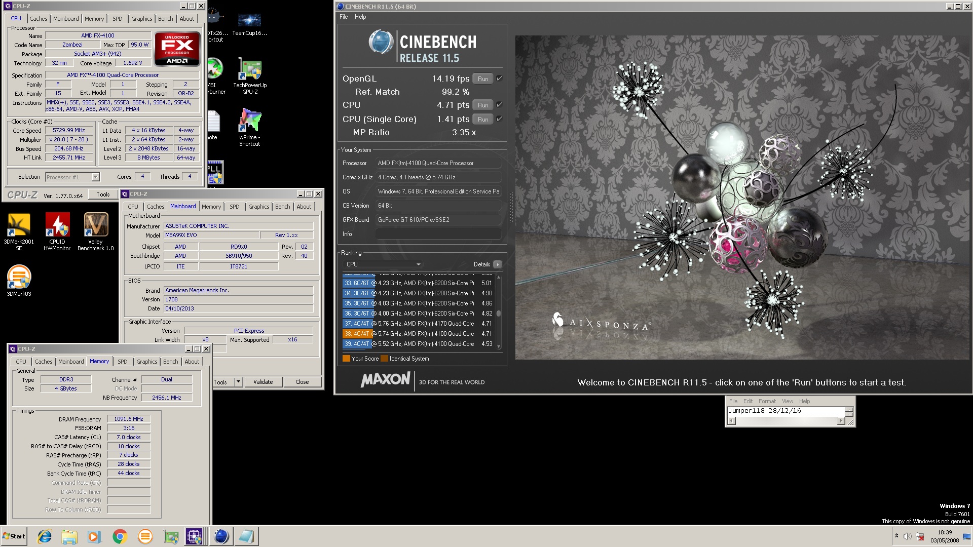Click the Validate button in CPU-Z
Viewport: 973px width, 547px height.
pyautogui.click(x=263, y=382)
